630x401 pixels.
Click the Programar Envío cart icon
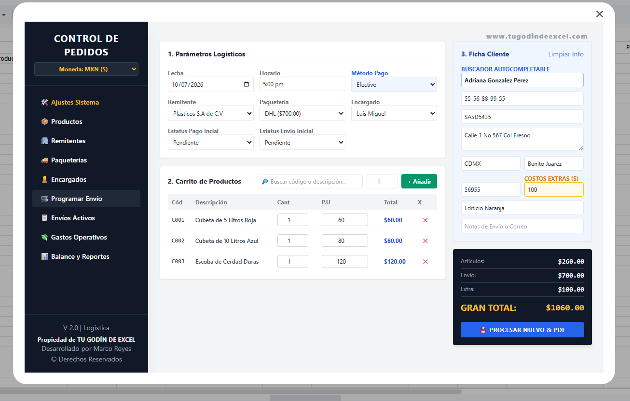pos(44,199)
